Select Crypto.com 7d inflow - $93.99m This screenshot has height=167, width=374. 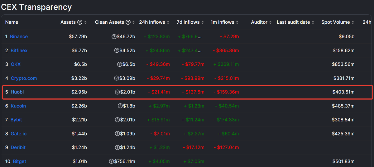pos(193,78)
